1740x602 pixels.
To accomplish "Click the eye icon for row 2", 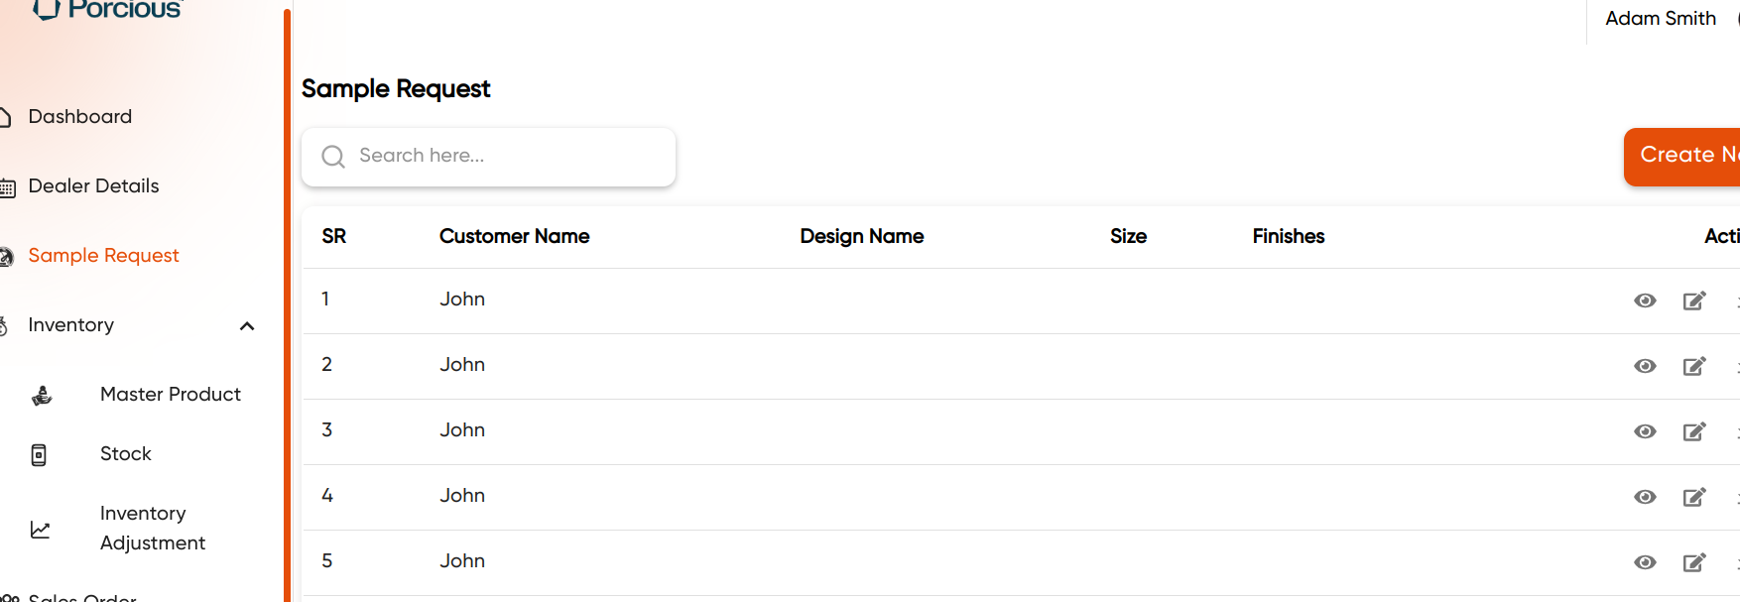I will coord(1645,366).
